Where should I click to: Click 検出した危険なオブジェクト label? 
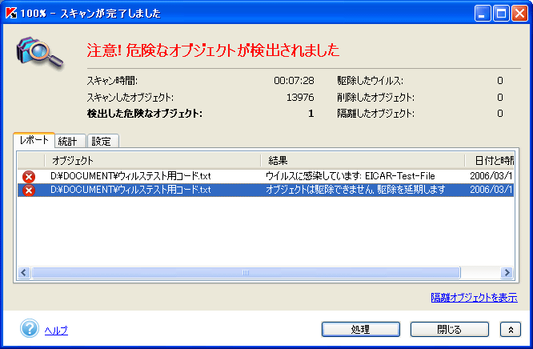pos(145,114)
